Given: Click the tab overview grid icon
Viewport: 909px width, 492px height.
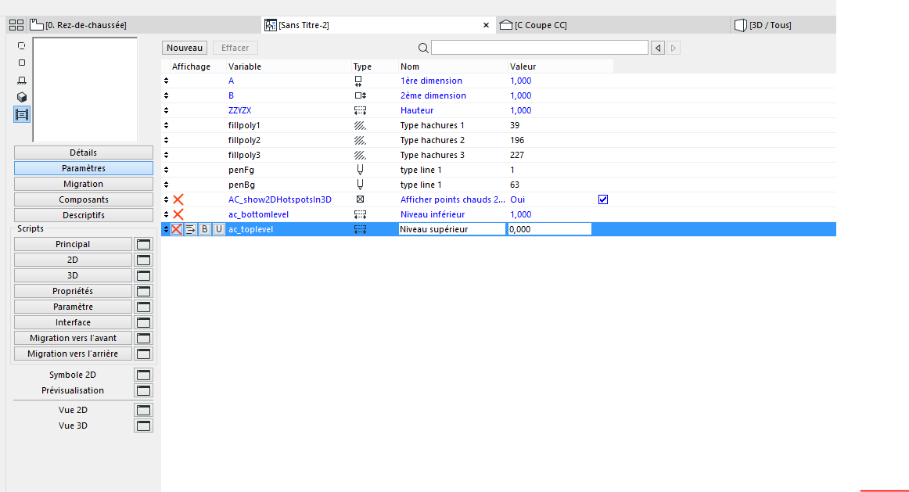Looking at the screenshot, I should tap(16, 25).
